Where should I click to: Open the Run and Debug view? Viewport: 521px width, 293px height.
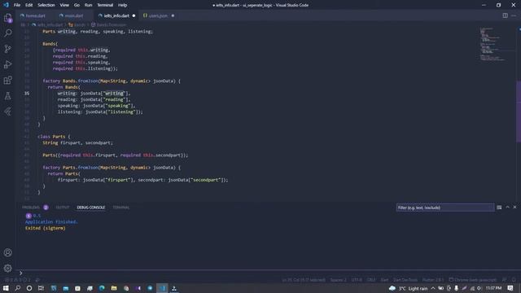tap(7, 64)
